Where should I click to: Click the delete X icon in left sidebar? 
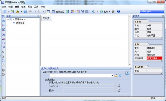tap(3, 52)
